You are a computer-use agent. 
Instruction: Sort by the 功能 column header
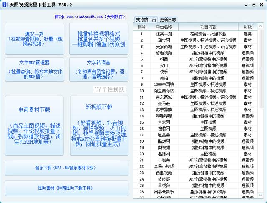[x=247, y=27]
